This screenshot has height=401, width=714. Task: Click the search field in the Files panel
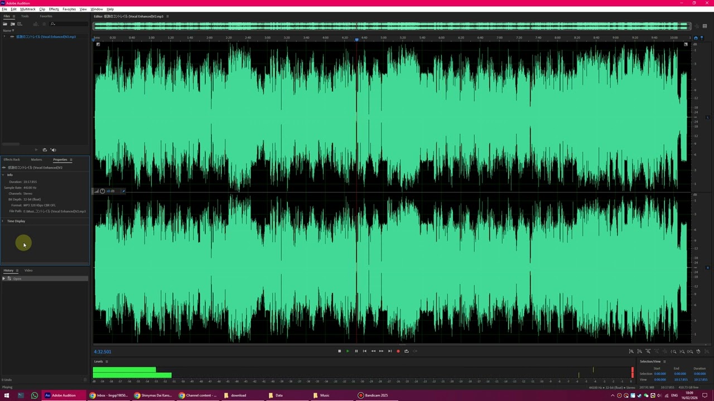coord(68,24)
